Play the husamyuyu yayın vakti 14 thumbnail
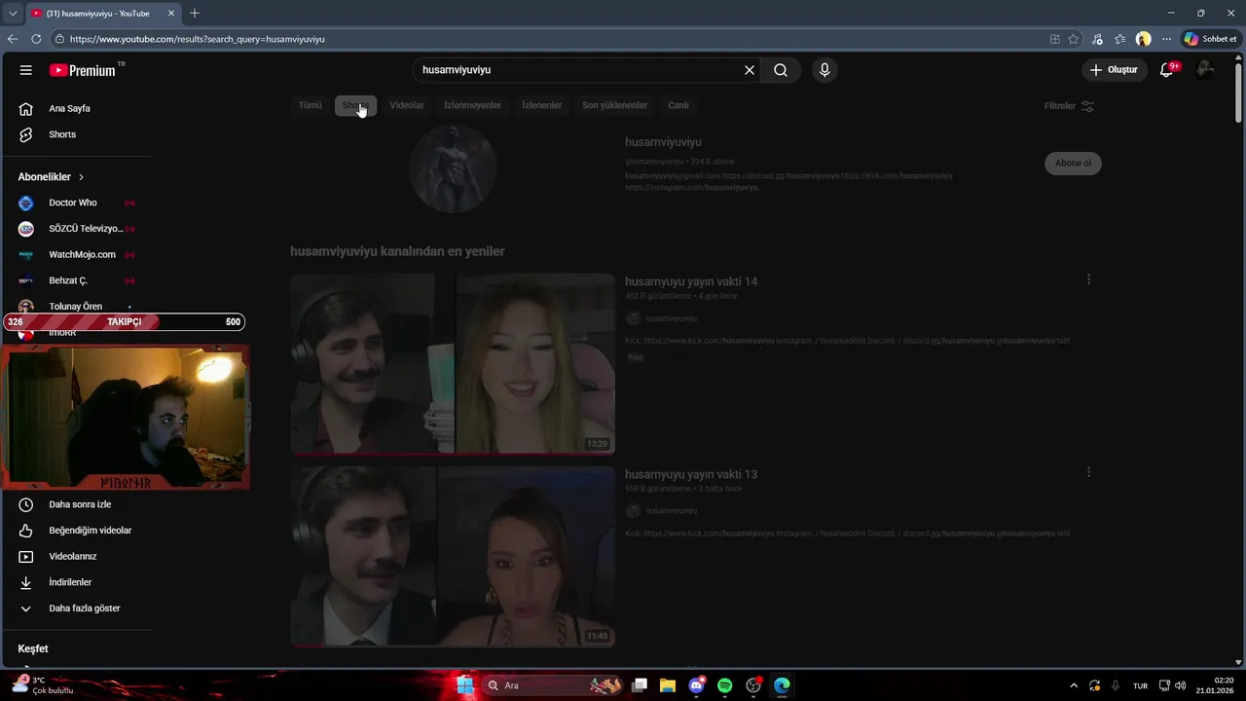The image size is (1246, 701). (x=453, y=364)
